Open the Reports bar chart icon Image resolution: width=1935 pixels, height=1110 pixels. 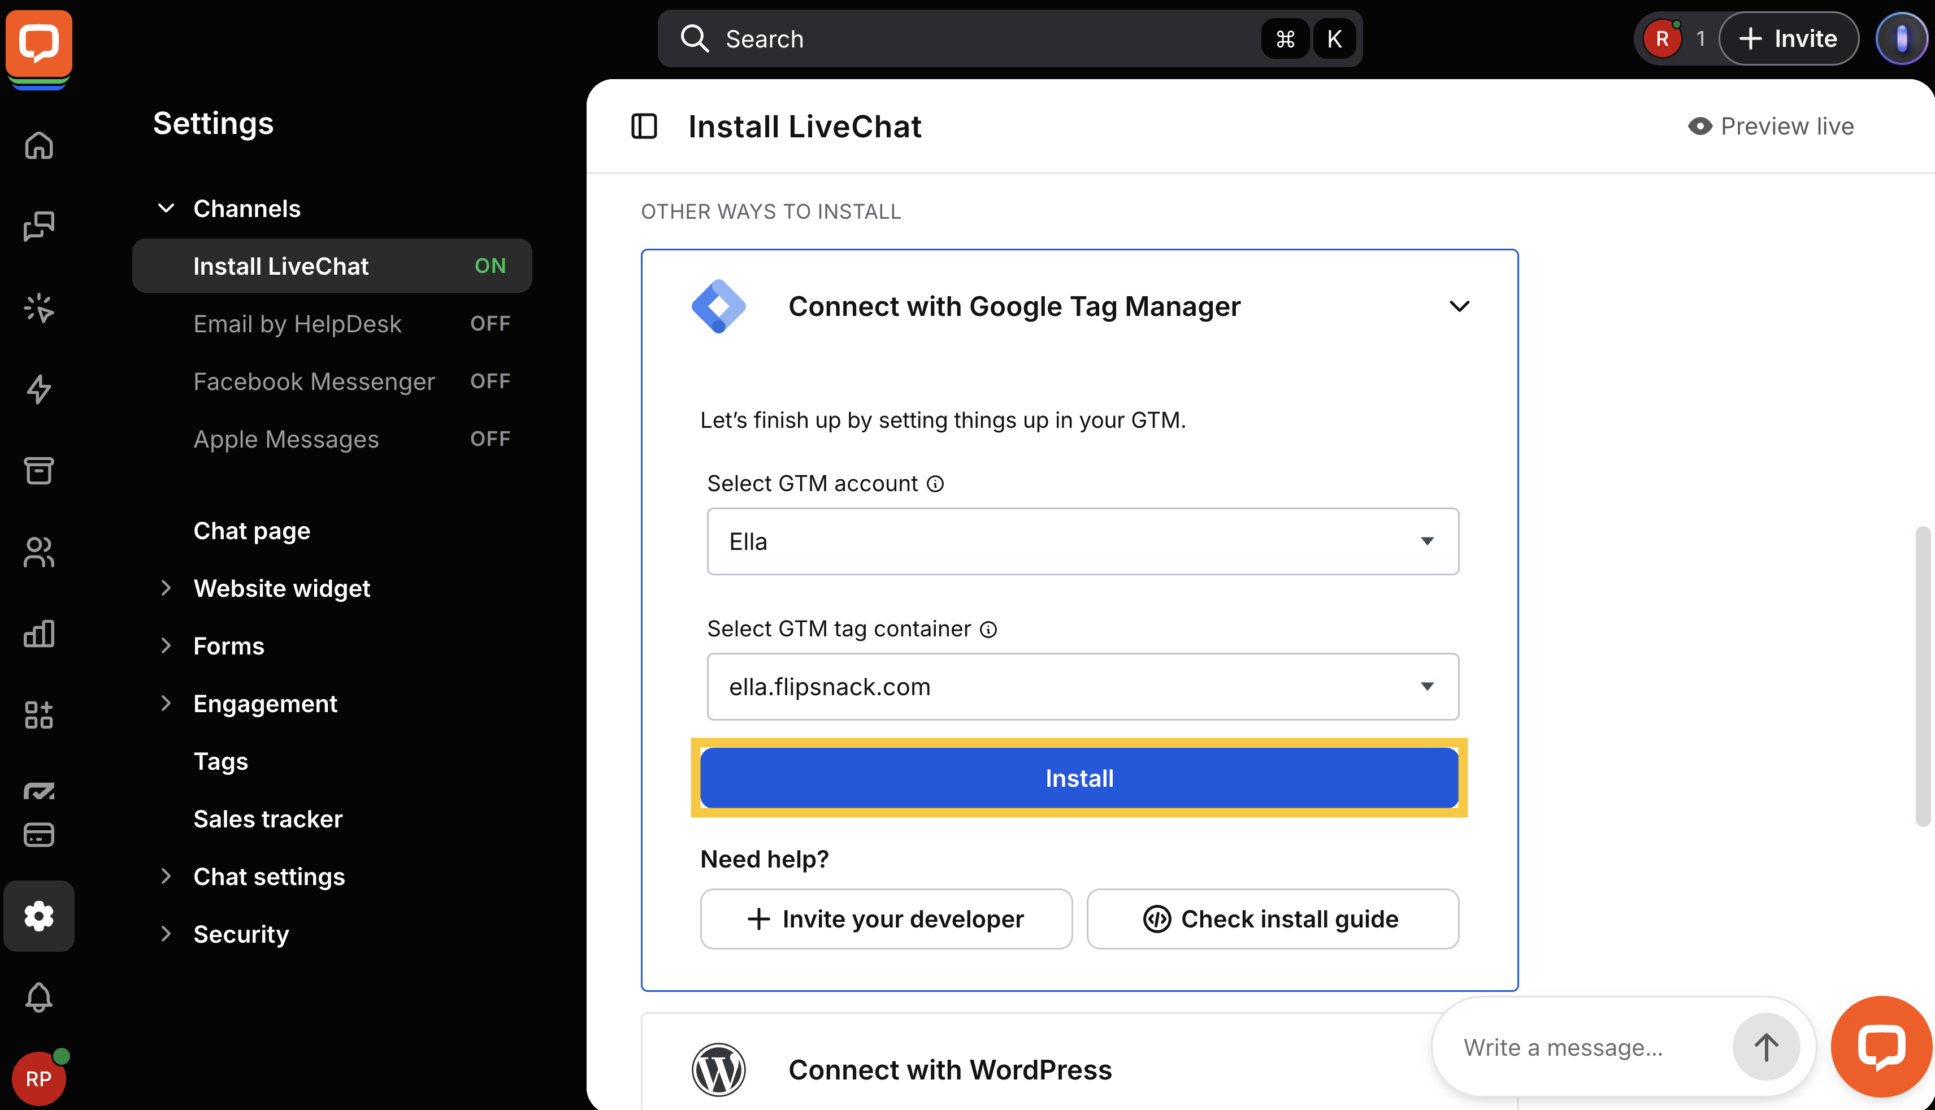[x=39, y=633]
